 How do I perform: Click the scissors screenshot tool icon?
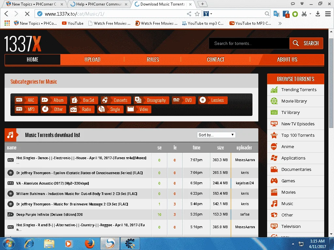pyautogui.click(x=304, y=14)
